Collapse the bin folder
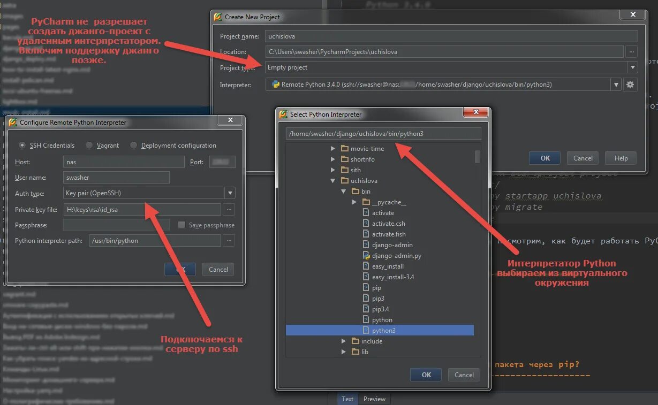Viewport: 658px width, 405px height. click(344, 192)
